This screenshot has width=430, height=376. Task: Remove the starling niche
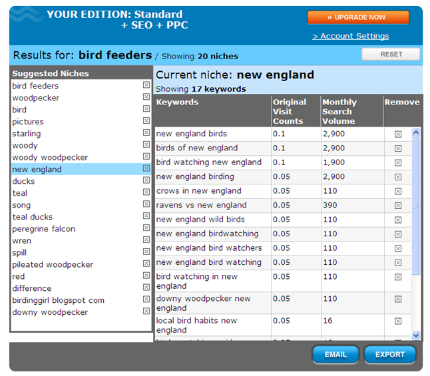pyautogui.click(x=146, y=132)
